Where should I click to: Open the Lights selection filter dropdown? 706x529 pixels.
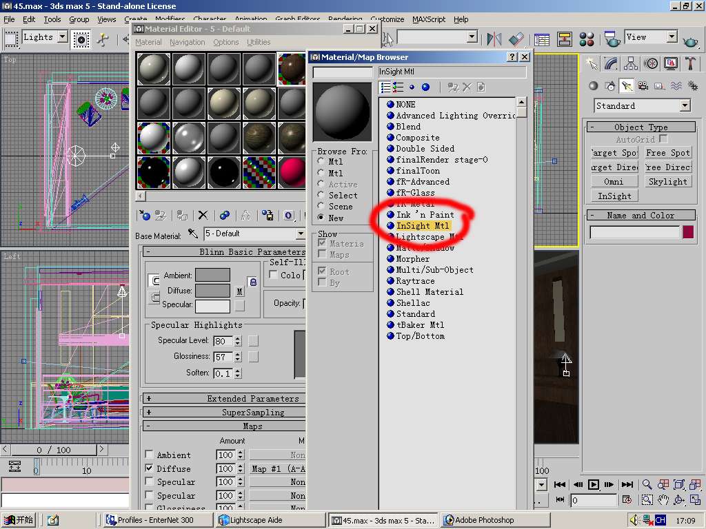coord(63,37)
